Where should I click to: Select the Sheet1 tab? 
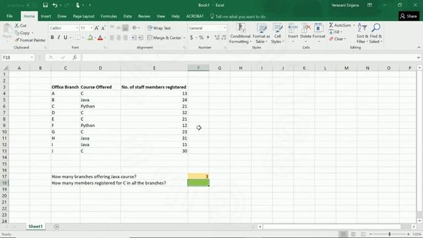36,227
